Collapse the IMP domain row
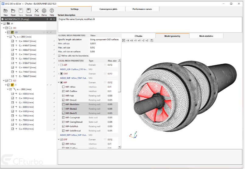Screen dimensions: 245x169 tap(59, 83)
